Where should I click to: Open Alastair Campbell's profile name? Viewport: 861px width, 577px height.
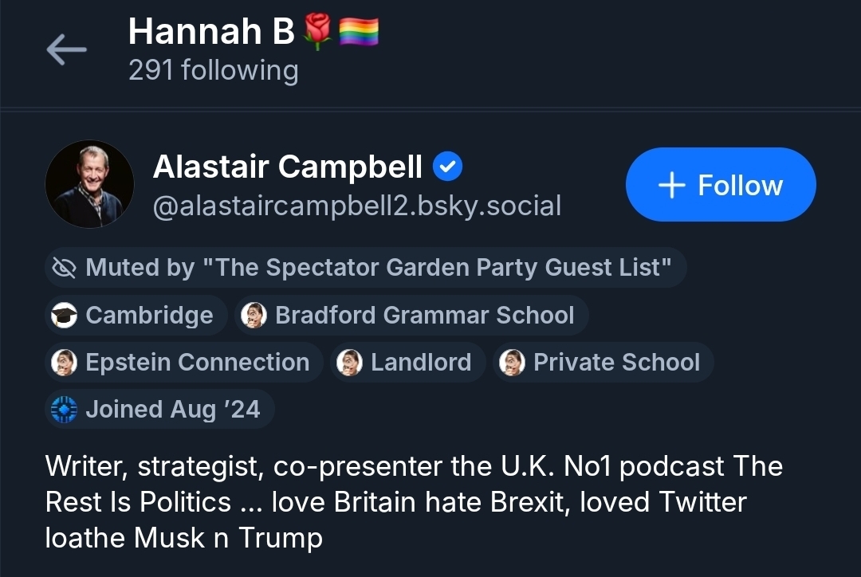[x=287, y=167]
